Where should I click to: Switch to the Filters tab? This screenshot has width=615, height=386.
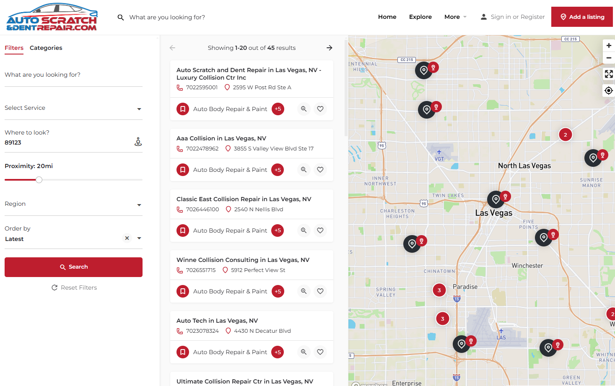pyautogui.click(x=14, y=48)
